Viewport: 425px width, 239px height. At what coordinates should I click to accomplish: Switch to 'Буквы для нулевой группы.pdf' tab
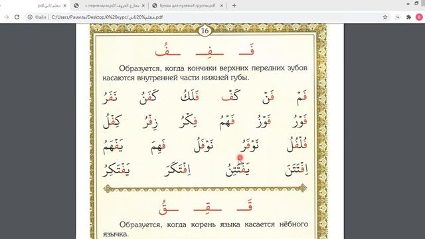187,5
